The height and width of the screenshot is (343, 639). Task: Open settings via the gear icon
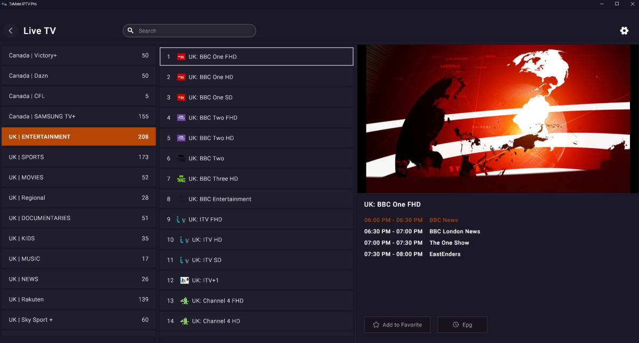[x=624, y=31]
